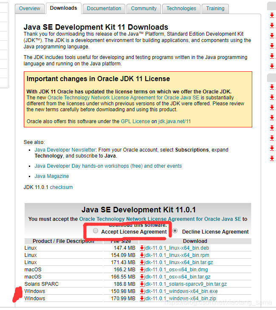Download jdk-11.0.1_windows-x64_bin.zip file
The height and width of the screenshot is (310, 276).
click(x=180, y=299)
